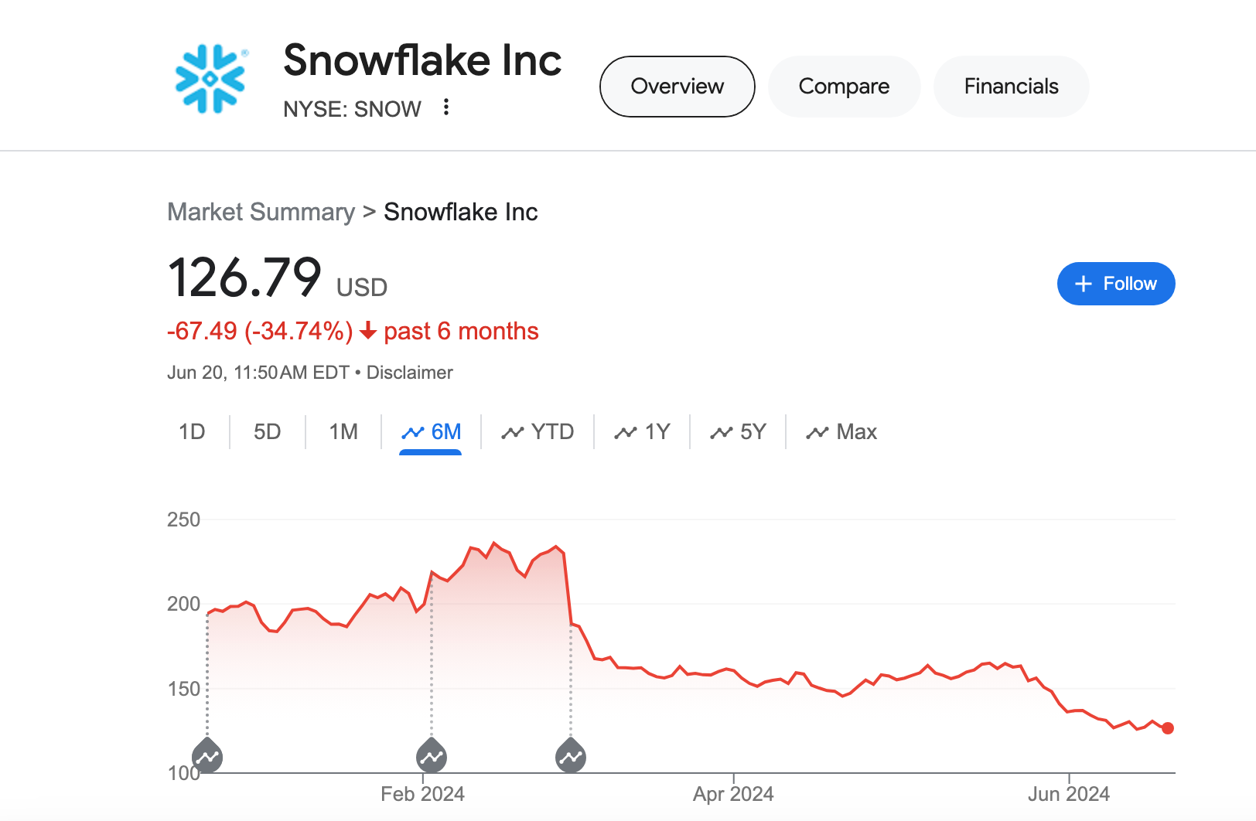This screenshot has height=821, width=1256.
Task: Open the middle event marker near Feb 2024
Action: pyautogui.click(x=431, y=756)
